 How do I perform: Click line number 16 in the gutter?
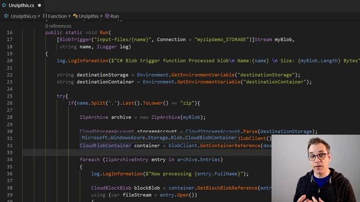click(x=10, y=33)
